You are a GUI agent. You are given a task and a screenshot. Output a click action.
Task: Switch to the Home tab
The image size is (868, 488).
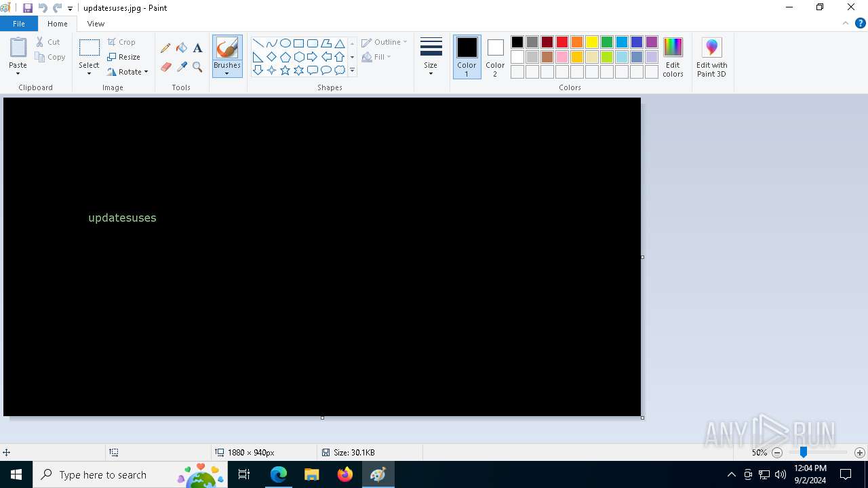tap(58, 24)
